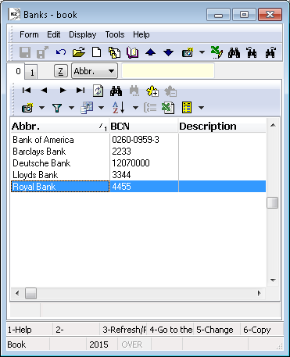This screenshot has height=357, width=290.
Task: Click the open book icon
Action: [132, 52]
